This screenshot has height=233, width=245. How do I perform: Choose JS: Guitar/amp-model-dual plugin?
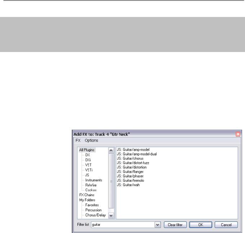pyautogui.click(x=137, y=154)
